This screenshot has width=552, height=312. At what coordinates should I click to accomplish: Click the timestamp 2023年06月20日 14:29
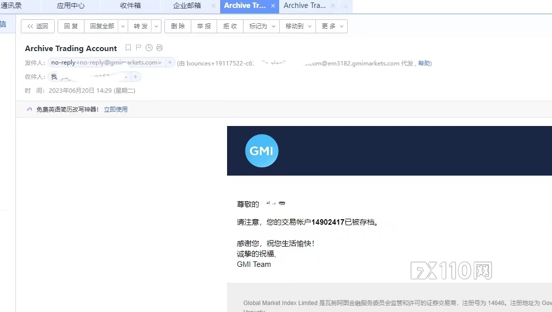pyautogui.click(x=80, y=91)
